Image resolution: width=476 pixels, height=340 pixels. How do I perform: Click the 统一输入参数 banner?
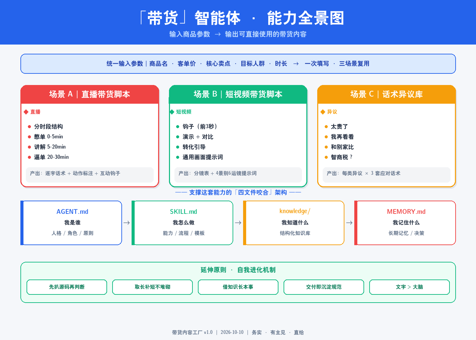click(x=238, y=64)
